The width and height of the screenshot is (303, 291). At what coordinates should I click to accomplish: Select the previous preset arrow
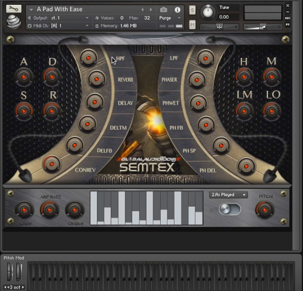click(x=143, y=10)
